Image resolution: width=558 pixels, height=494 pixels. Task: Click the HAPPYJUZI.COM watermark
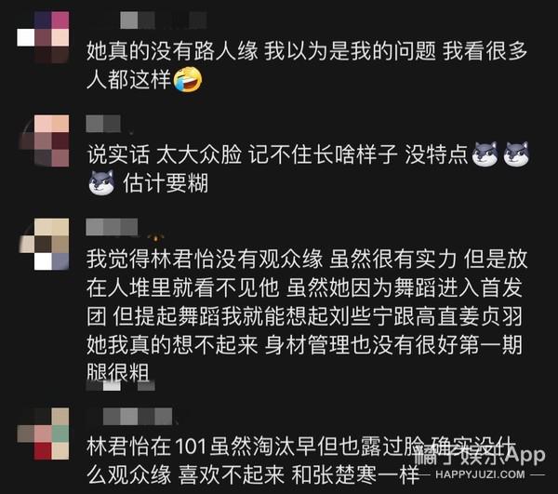[480, 474]
